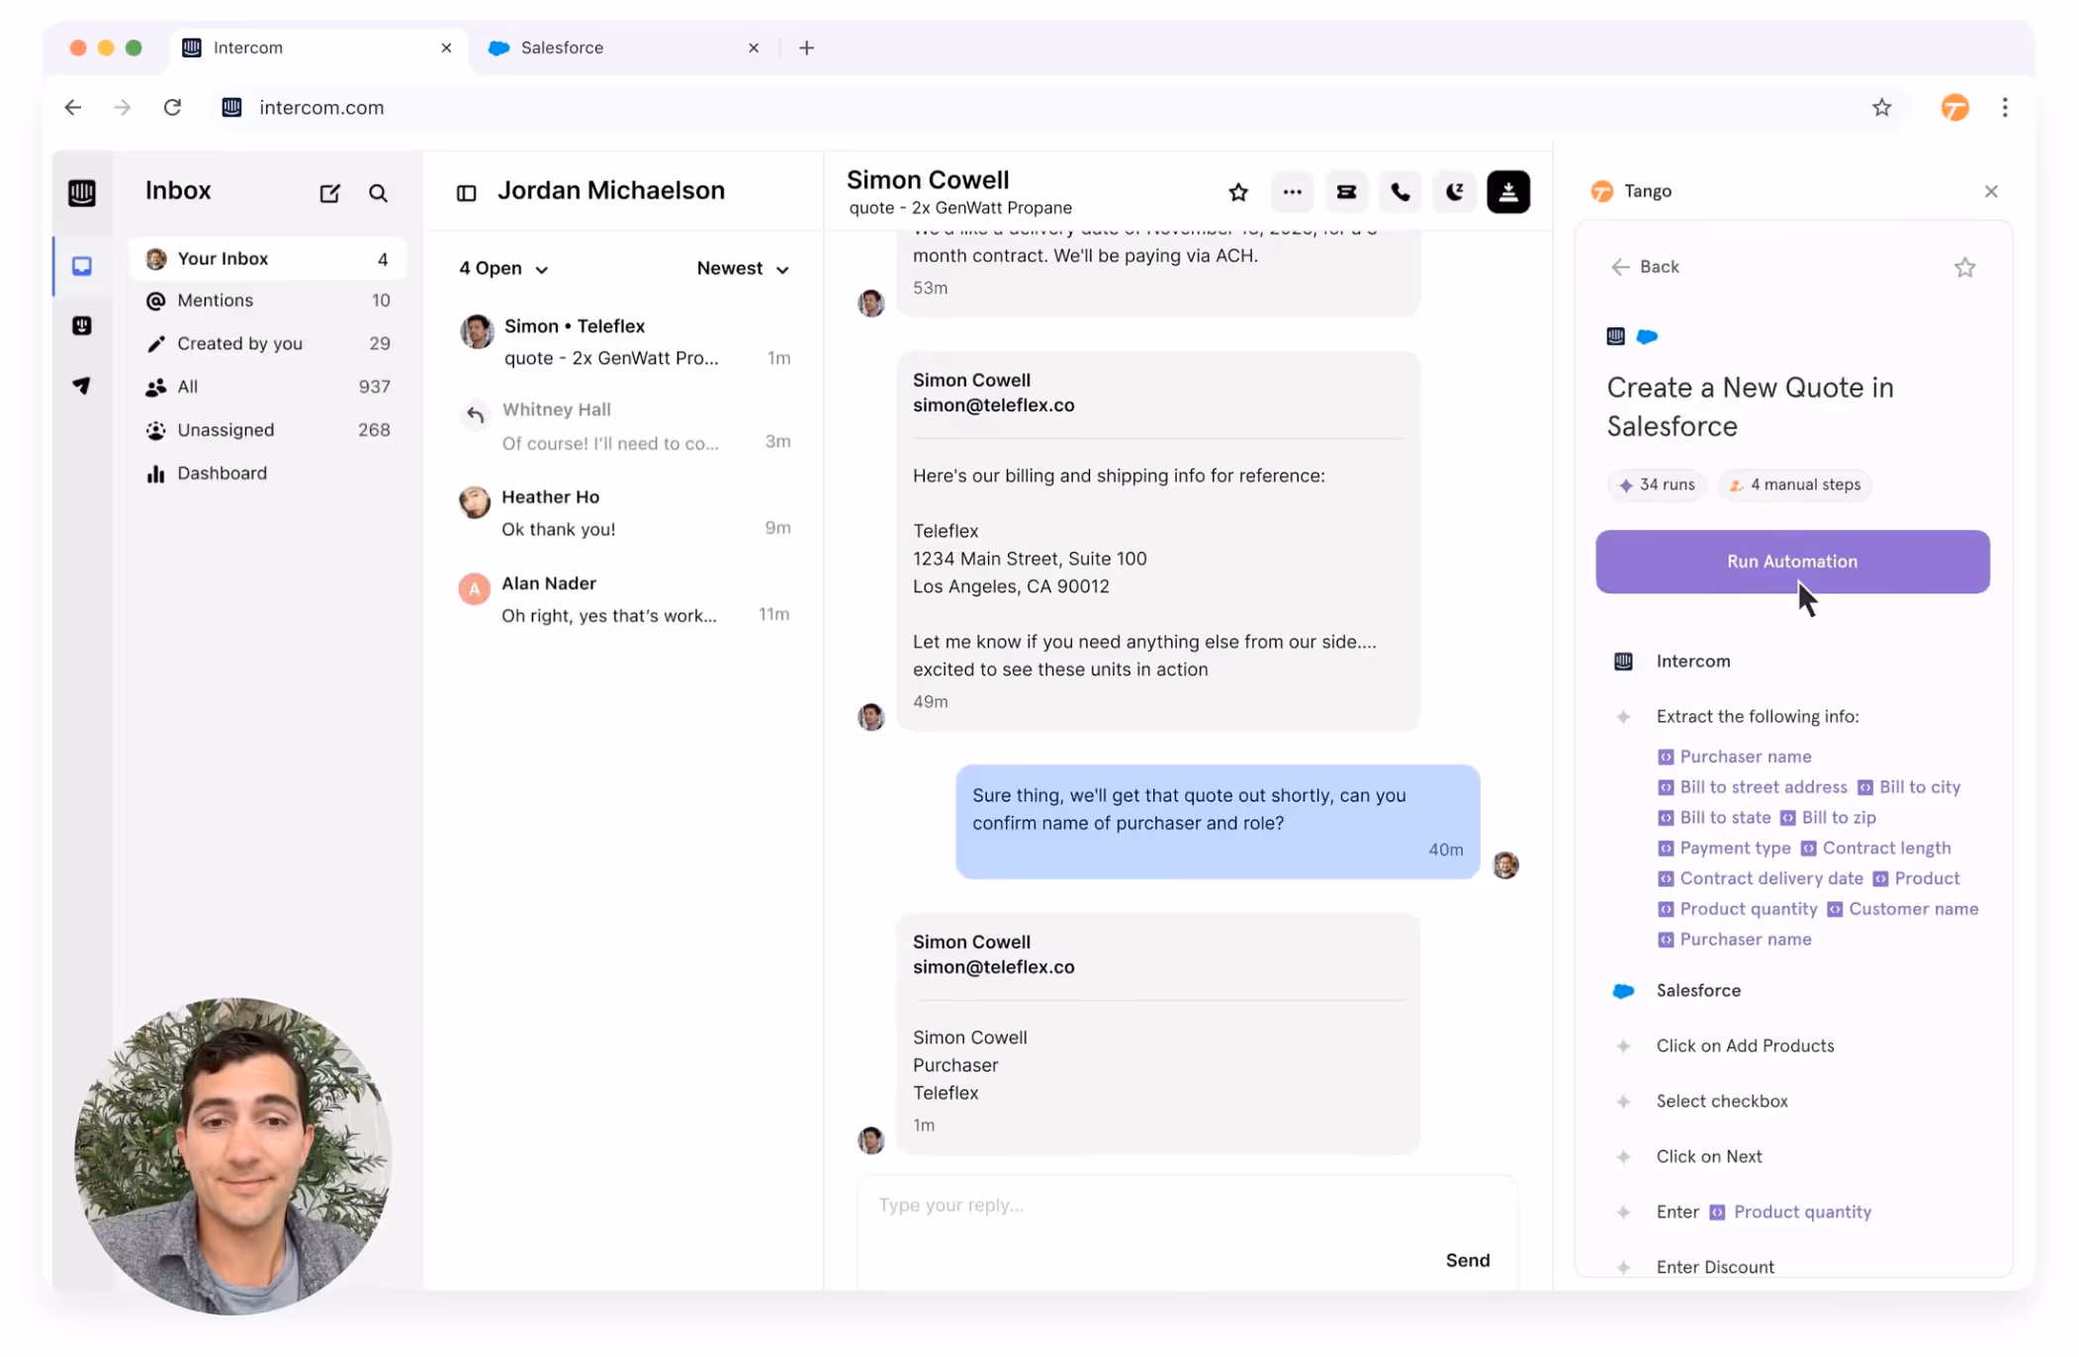
Task: Open Mentions in the inbox sidebar
Action: [x=267, y=301]
